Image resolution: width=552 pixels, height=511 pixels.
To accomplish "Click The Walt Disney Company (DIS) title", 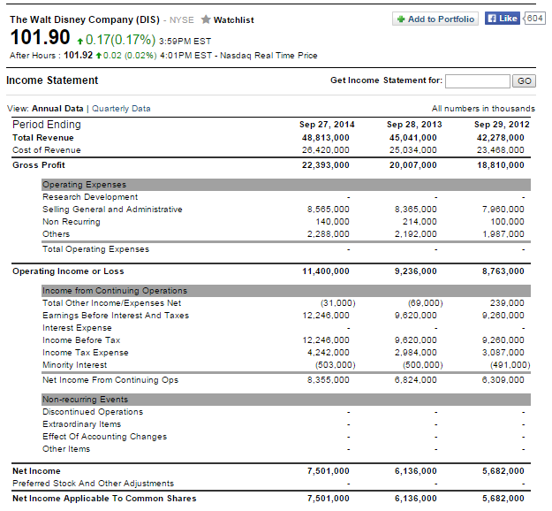I will (x=85, y=19).
